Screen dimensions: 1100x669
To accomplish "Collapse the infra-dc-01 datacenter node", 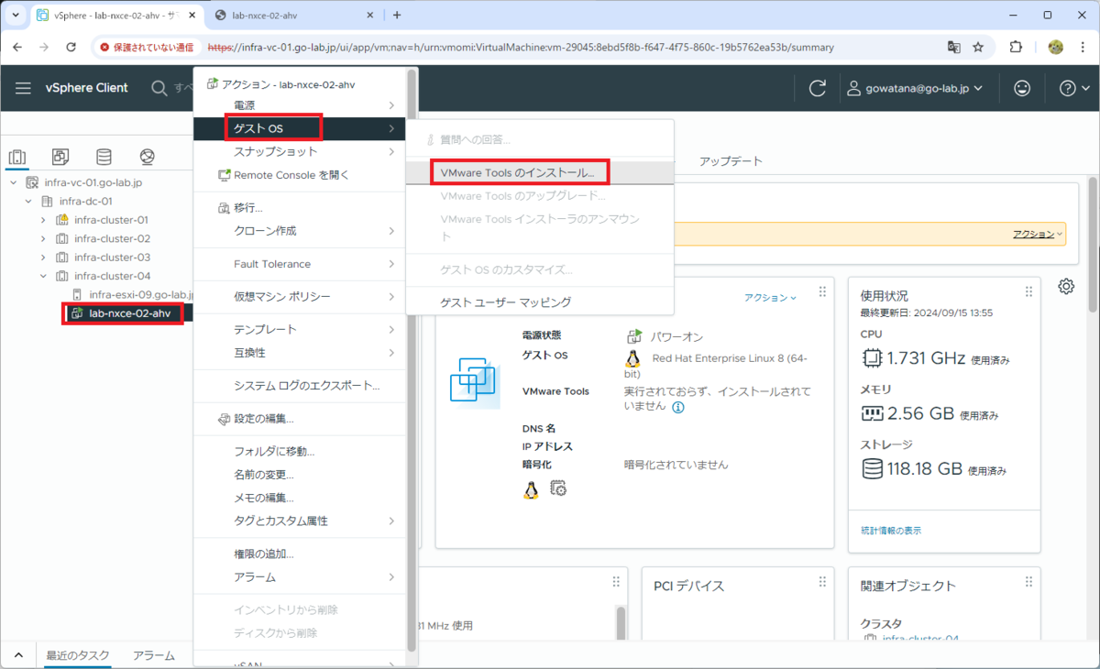I will (28, 201).
